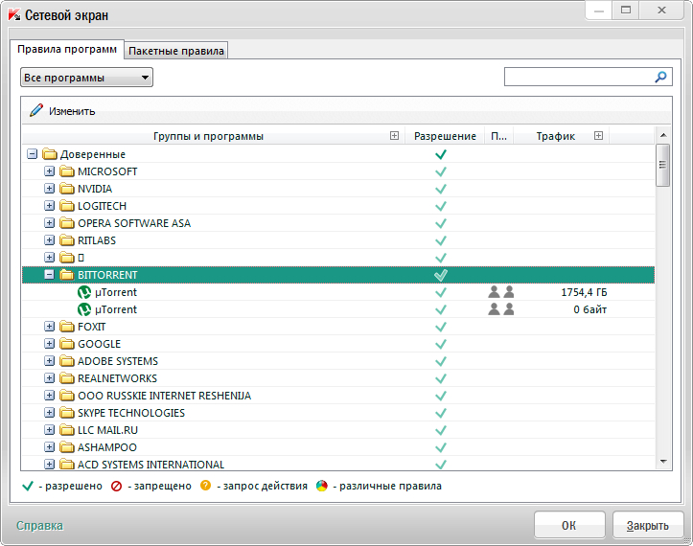Maximize the Сетевой экран window

[626, 11]
